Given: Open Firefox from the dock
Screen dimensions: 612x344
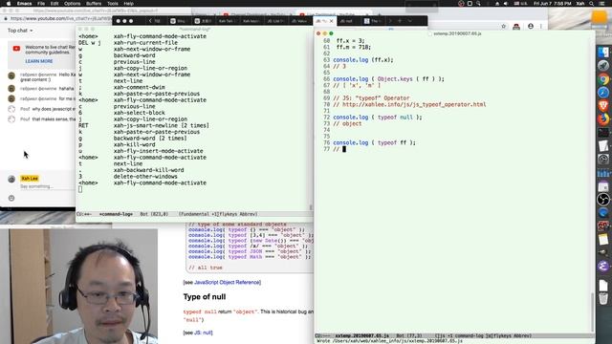Looking at the screenshot, I should [603, 118].
